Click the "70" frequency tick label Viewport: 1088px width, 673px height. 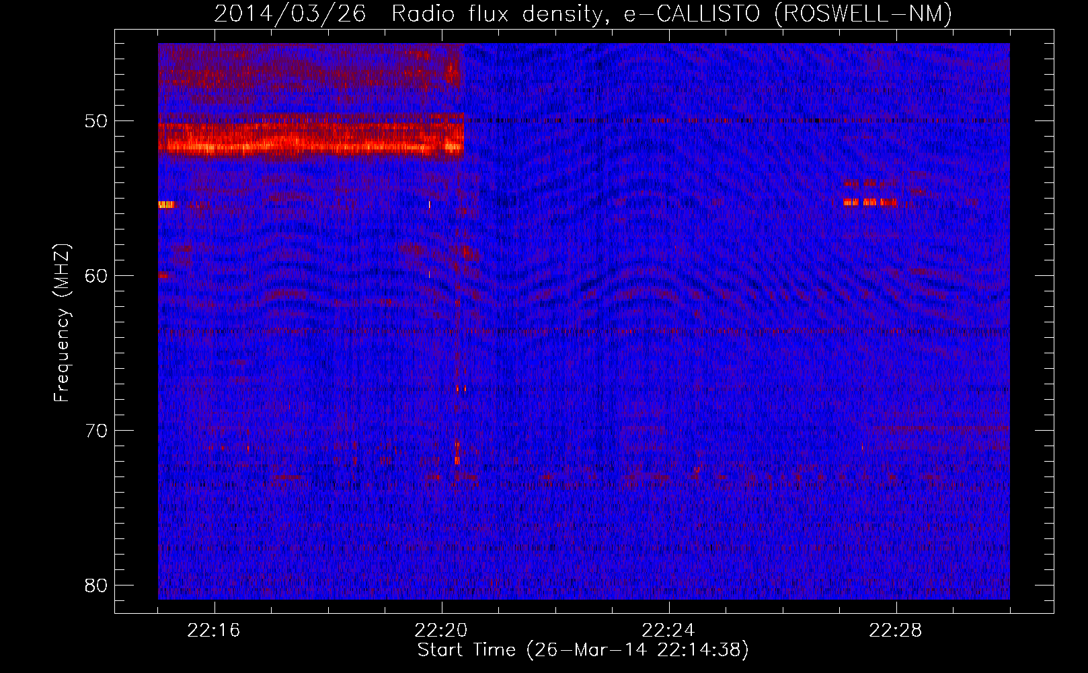(96, 431)
